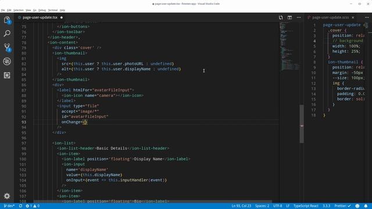Image resolution: width=372 pixels, height=209 pixels.
Task: Click the horizontal scrollbar of left editor
Action: (x=152, y=201)
